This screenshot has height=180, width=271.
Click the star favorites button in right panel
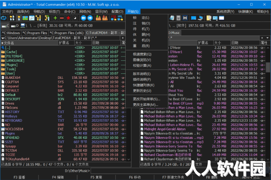(x=262, y=38)
